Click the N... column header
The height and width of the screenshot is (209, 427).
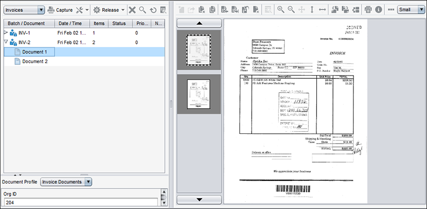[158, 23]
